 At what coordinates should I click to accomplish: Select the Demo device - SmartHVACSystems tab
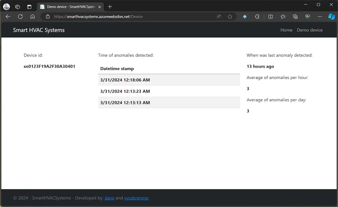click(x=70, y=7)
